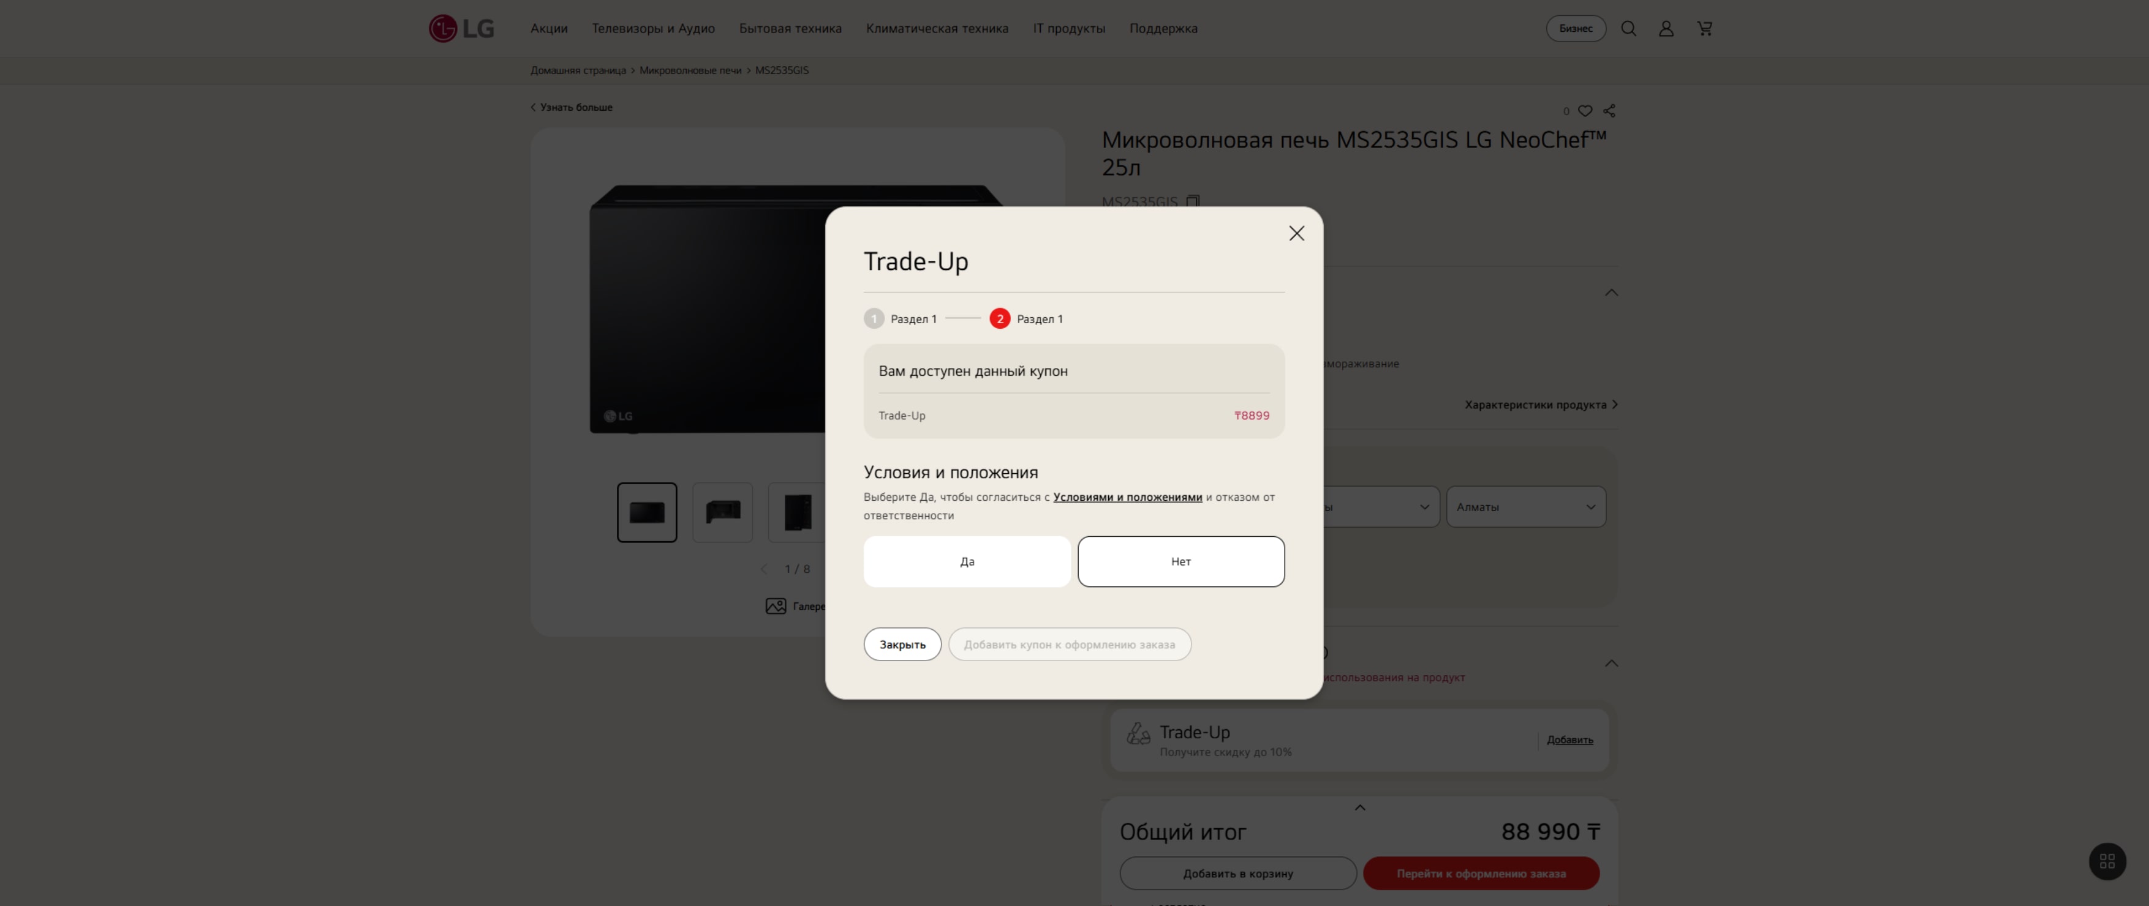Open the search icon in header
2149x906 pixels.
(1628, 28)
